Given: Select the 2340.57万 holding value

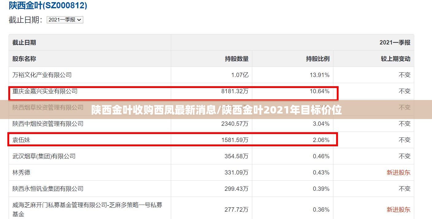Looking at the screenshot, I should pyautogui.click(x=235, y=124).
